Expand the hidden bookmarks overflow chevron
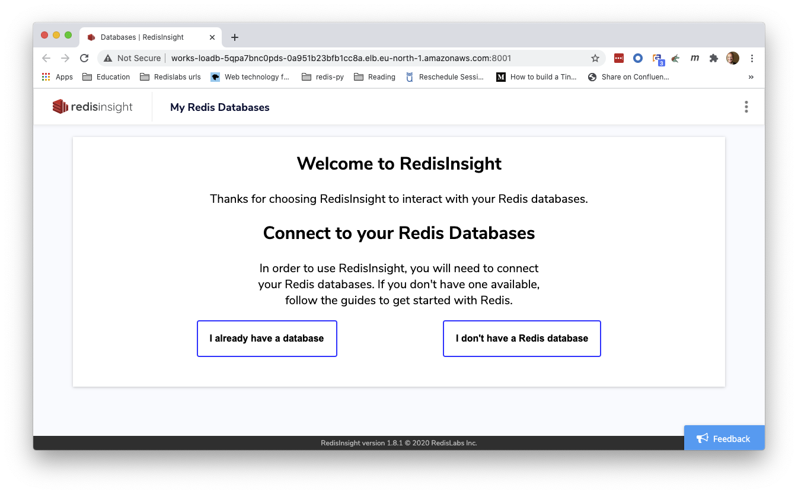 tap(751, 77)
